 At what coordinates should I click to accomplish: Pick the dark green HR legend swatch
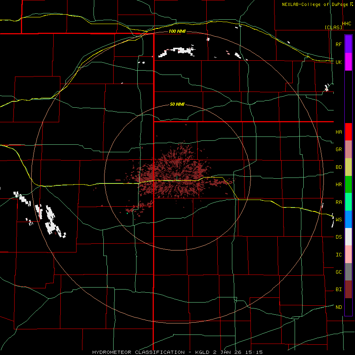(348, 184)
